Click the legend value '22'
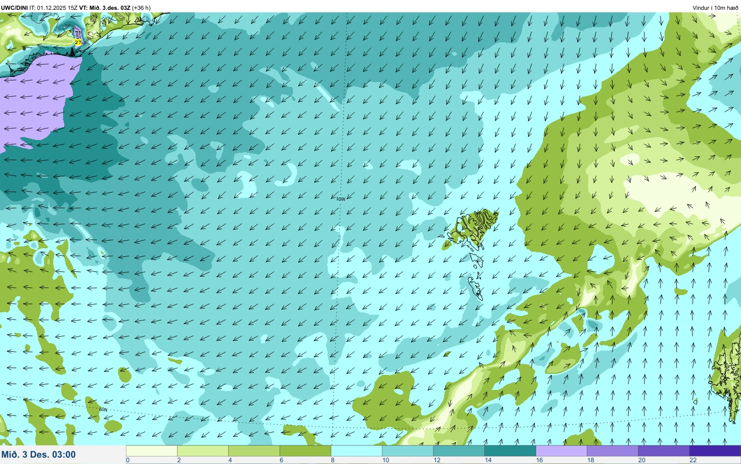 693,460
